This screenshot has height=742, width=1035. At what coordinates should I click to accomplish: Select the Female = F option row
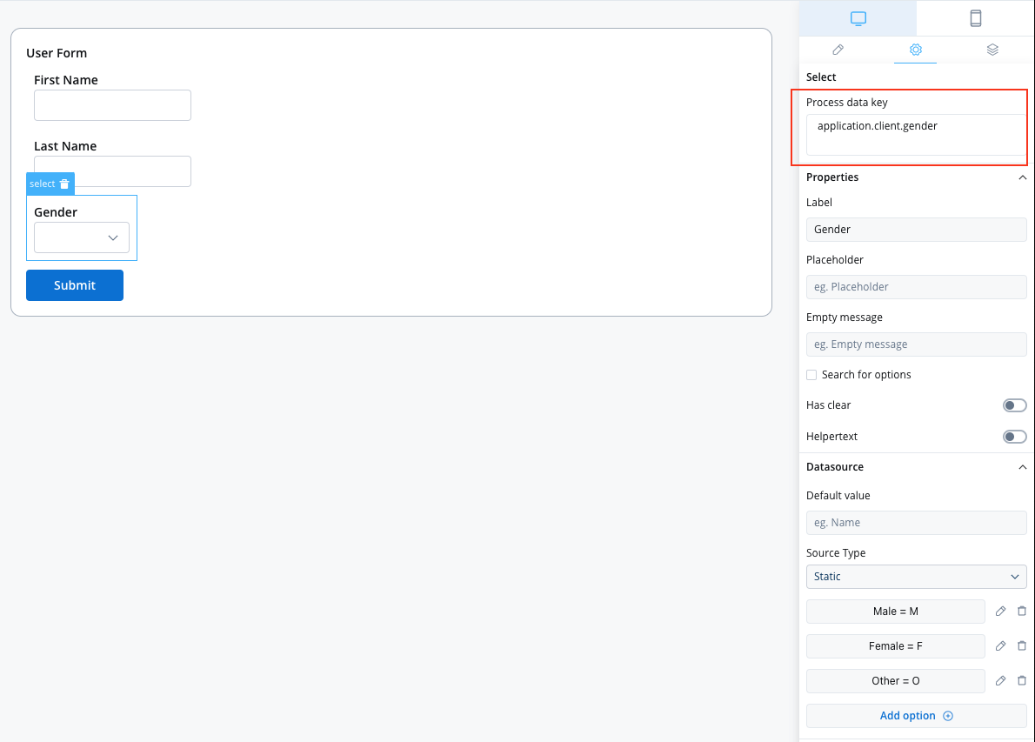pos(895,645)
